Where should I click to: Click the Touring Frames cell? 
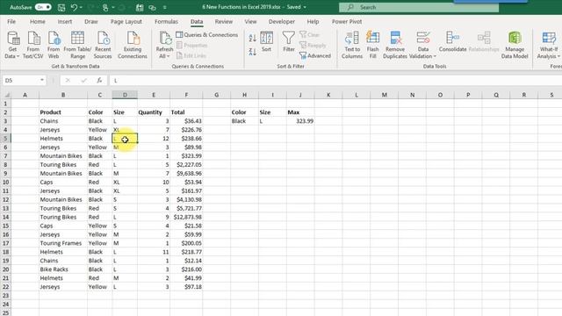[x=63, y=243]
